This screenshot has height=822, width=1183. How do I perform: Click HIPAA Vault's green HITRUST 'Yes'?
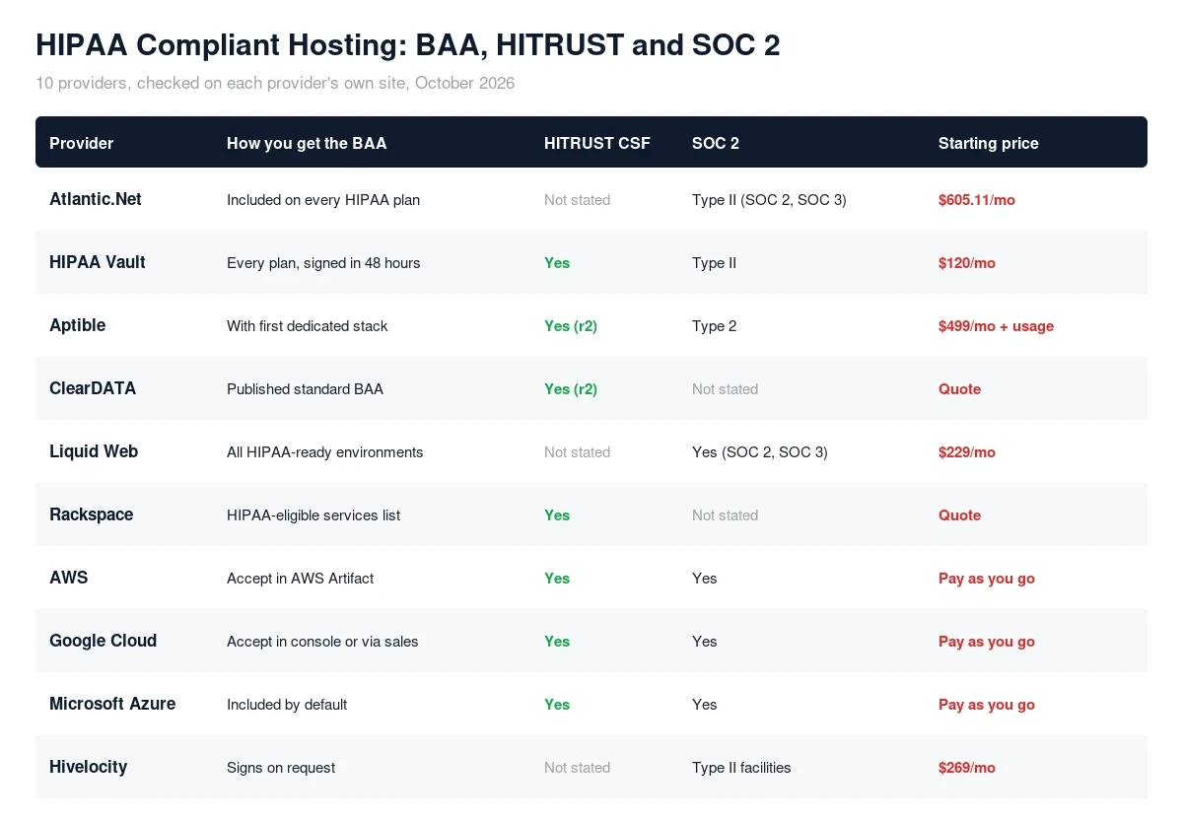click(557, 263)
